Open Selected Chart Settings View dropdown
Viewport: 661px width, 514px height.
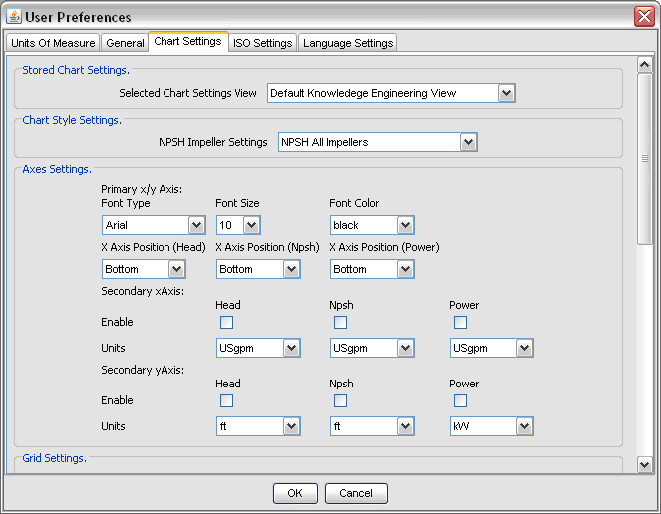391,93
